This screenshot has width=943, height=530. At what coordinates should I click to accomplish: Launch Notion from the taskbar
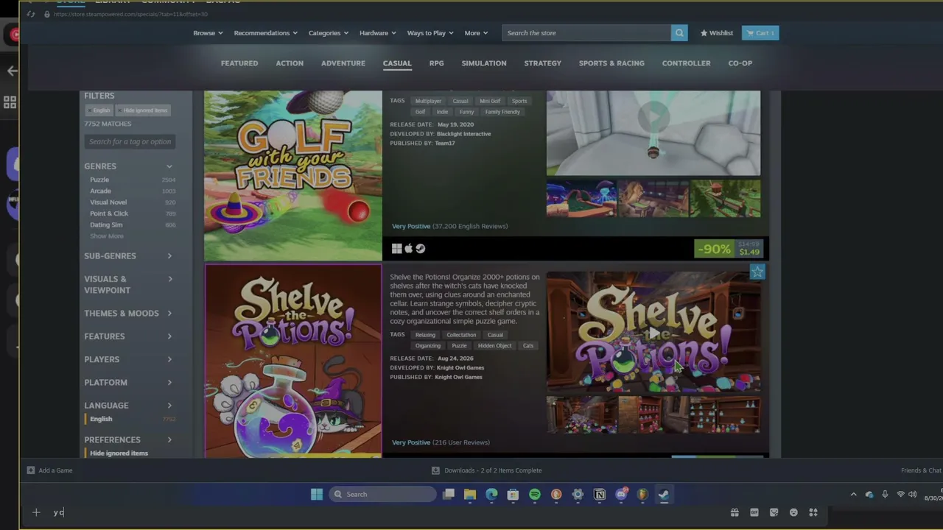pyautogui.click(x=600, y=495)
